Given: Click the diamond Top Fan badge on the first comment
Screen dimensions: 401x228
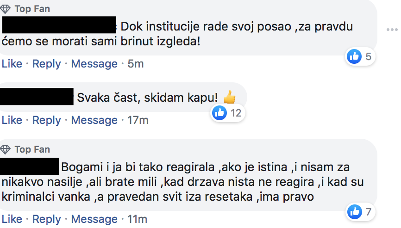Looking at the screenshot, I should pyautogui.click(x=5, y=9).
